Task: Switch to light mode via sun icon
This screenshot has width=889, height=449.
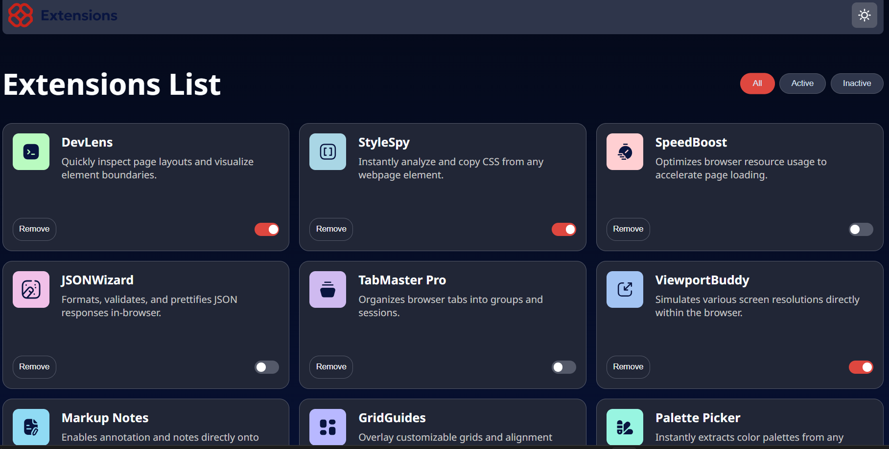Action: (x=865, y=15)
